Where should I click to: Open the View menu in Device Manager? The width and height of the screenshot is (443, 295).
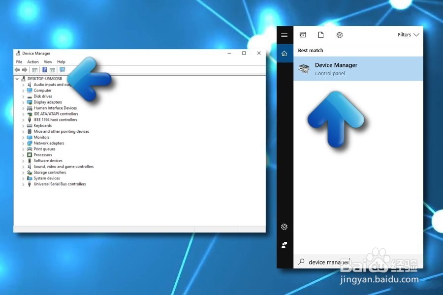pos(48,61)
